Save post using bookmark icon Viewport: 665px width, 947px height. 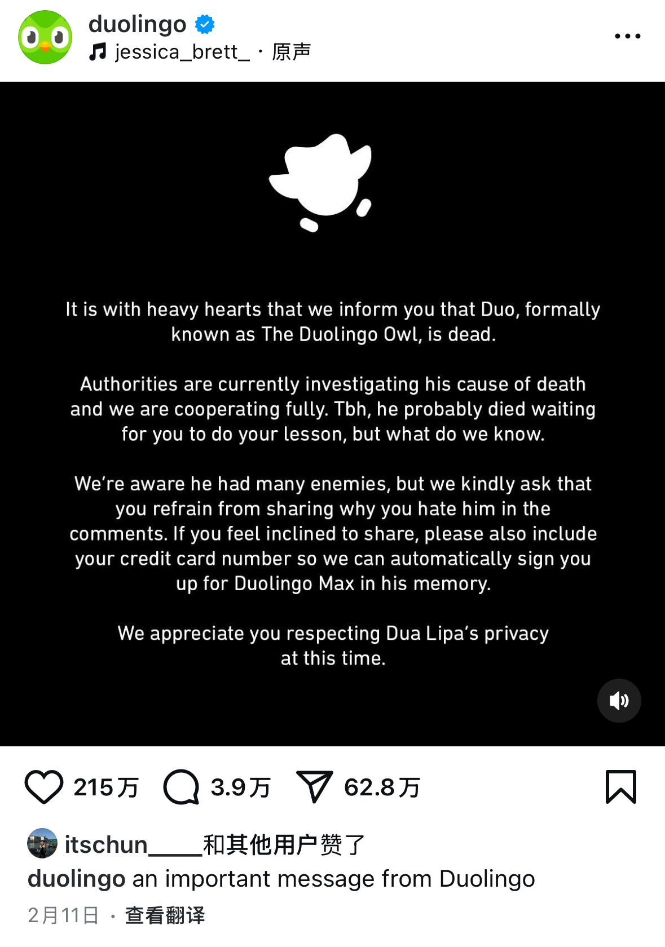coord(621,787)
